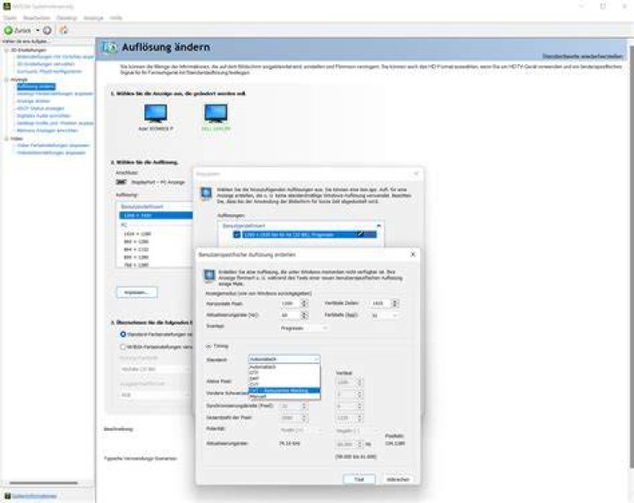Click the Abbrechen button
The height and width of the screenshot is (503, 634).
(398, 479)
